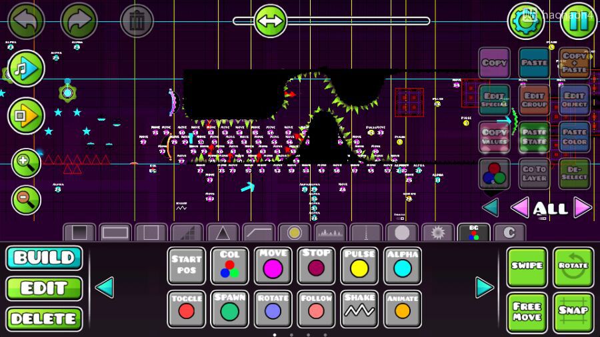This screenshot has width=600, height=337.
Task: Select the Spawn trigger
Action: 229,309
